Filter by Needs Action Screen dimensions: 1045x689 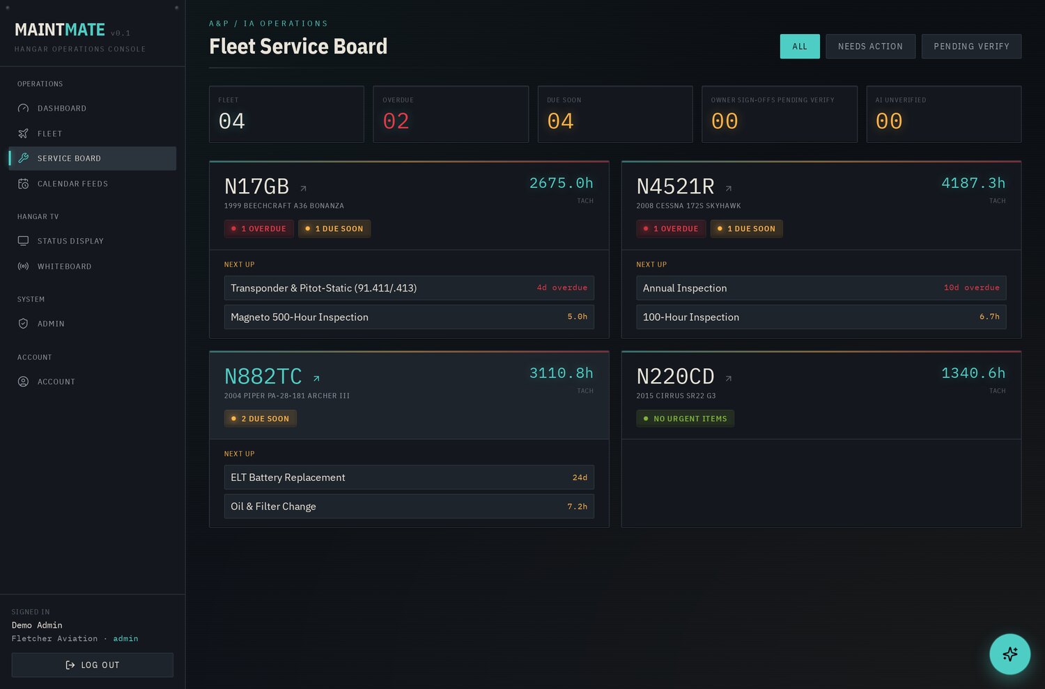(870, 46)
